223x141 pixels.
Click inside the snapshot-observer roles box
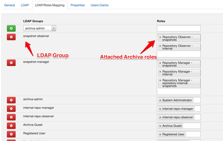click(179, 54)
